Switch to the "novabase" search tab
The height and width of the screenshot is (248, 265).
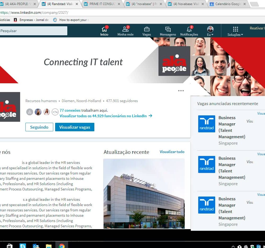(144, 4)
